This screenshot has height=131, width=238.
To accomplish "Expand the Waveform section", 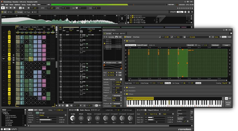I will click(x=124, y=87).
